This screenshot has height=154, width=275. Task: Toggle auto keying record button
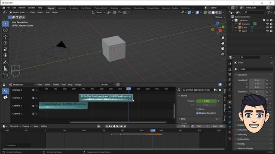click(99, 126)
